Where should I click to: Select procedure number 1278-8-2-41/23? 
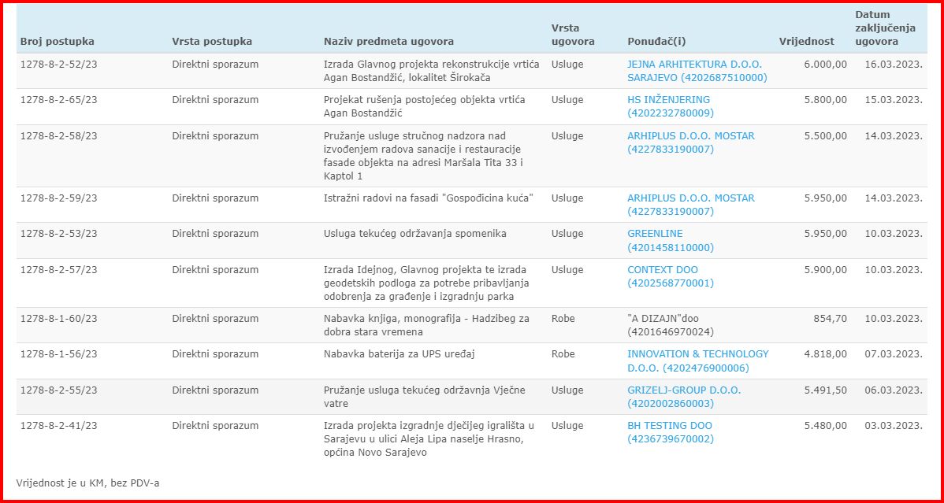pos(59,425)
